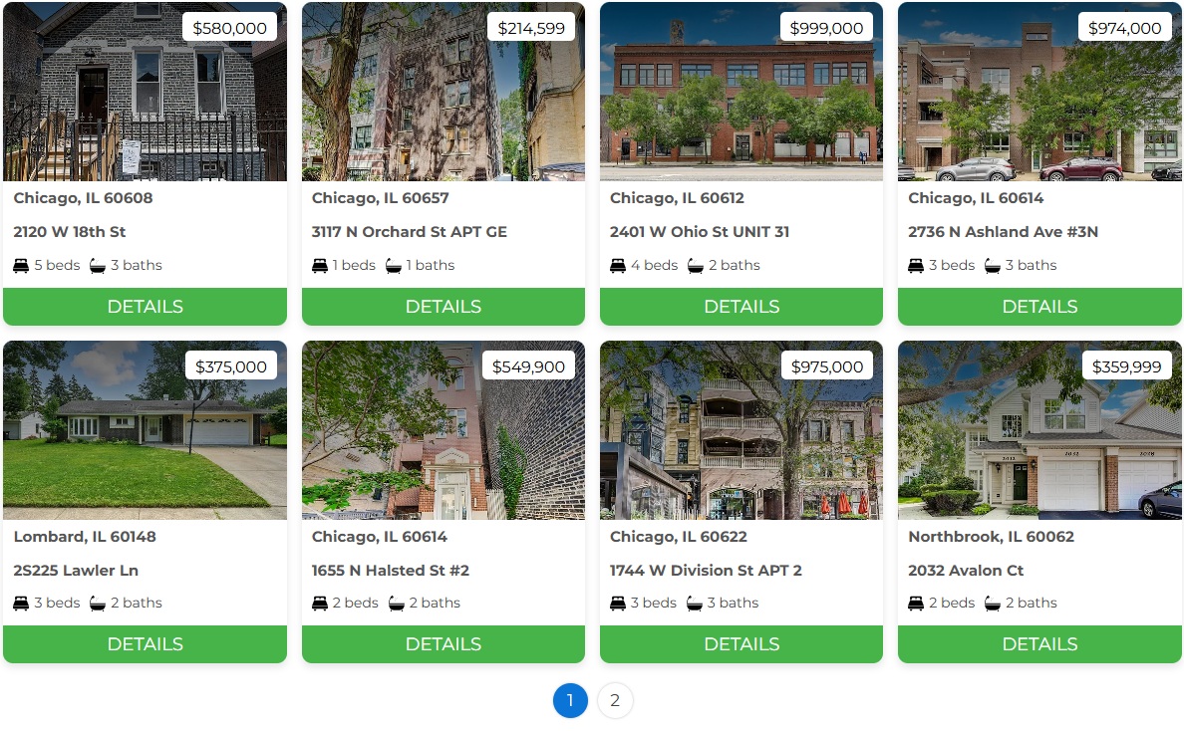This screenshot has width=1184, height=731.
Task: Click the 1655 N Halsted St #2 address
Action: 391,571
